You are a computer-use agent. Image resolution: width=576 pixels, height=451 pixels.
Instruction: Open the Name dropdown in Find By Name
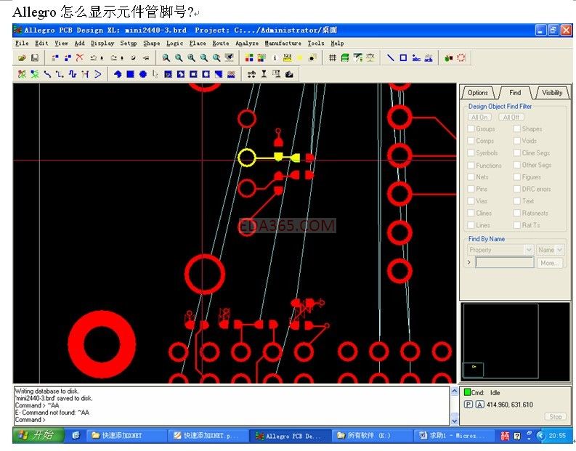(x=550, y=250)
